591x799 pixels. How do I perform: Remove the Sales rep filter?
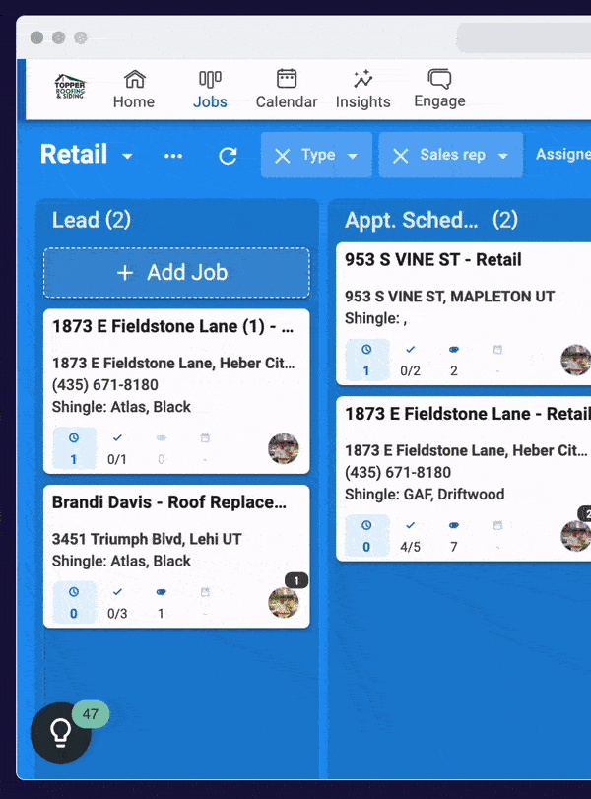(400, 156)
